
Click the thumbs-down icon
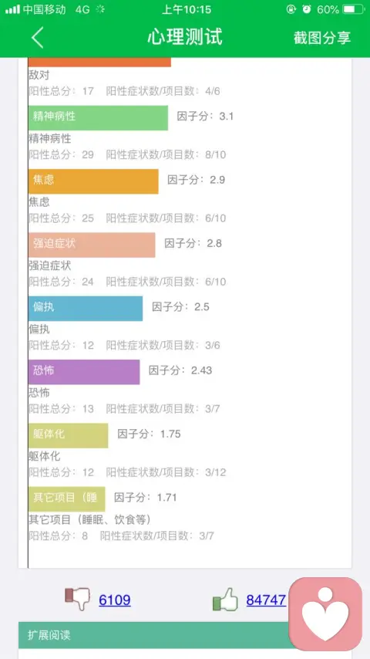pyautogui.click(x=77, y=600)
